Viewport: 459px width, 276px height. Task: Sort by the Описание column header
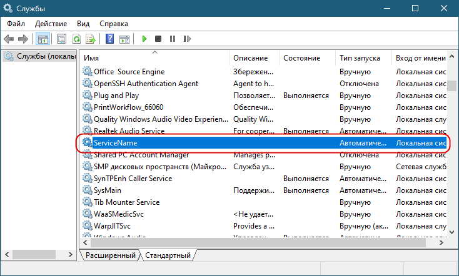[x=254, y=58]
